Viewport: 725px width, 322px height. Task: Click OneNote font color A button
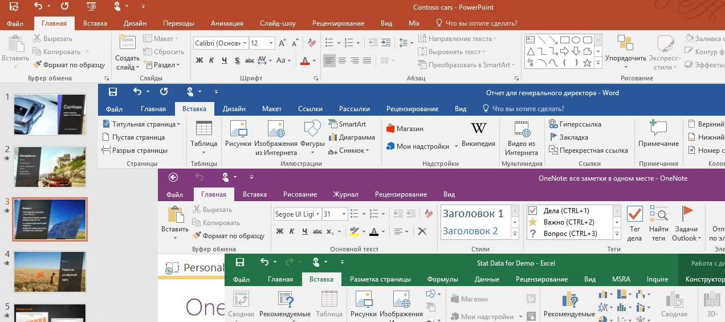click(373, 231)
